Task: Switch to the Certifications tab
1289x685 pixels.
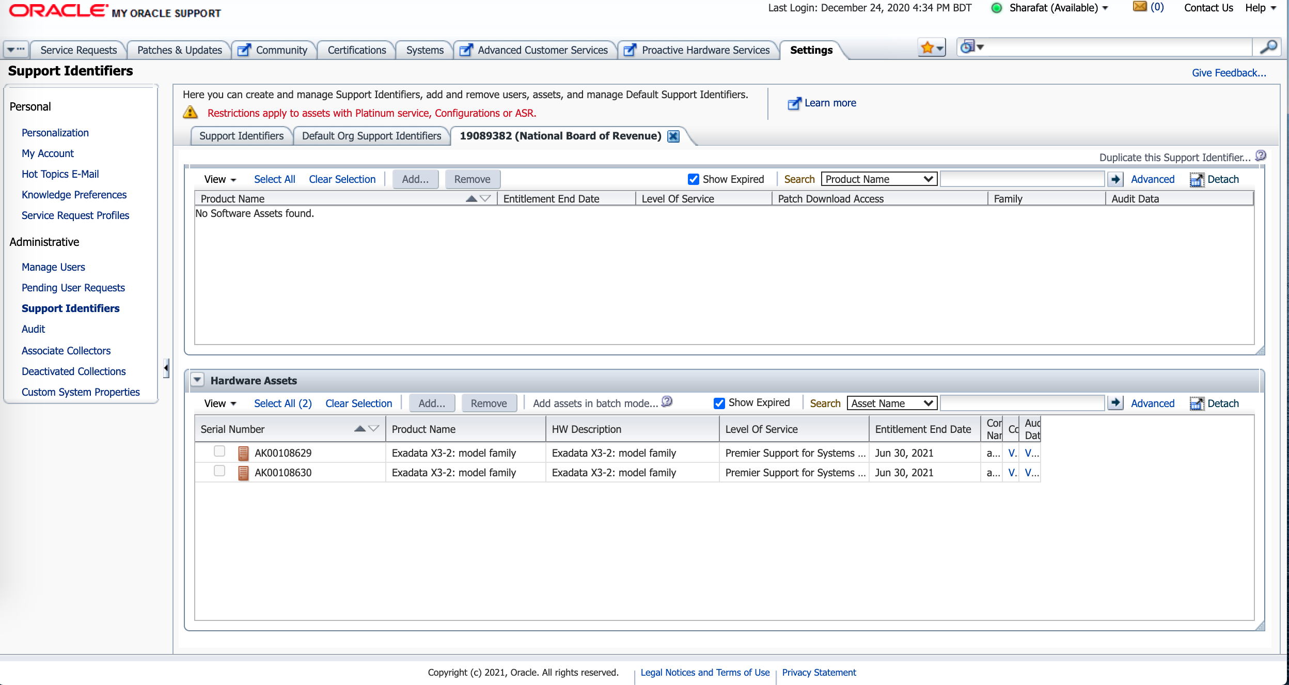Action: (x=357, y=50)
